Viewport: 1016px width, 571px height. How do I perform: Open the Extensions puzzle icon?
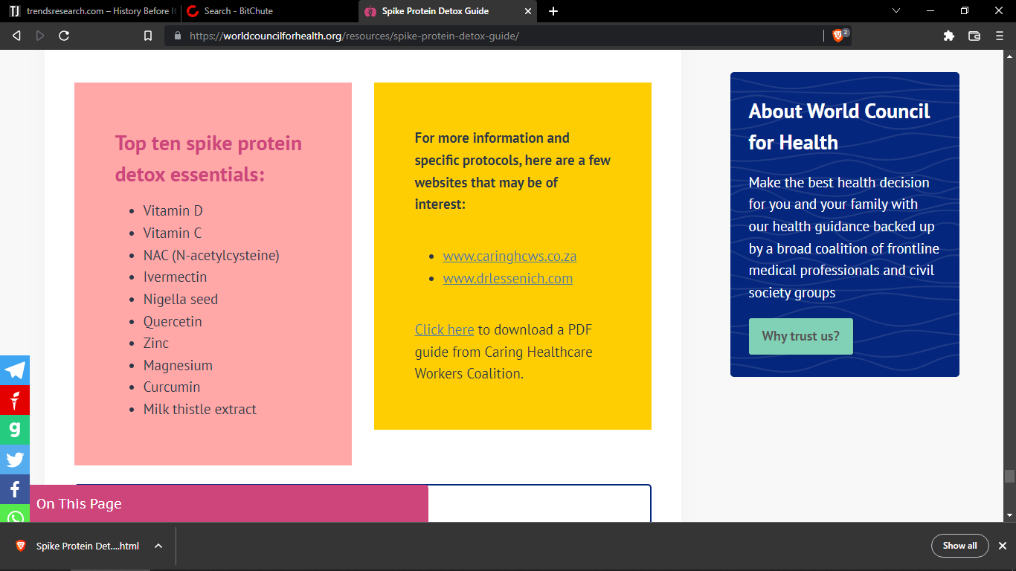point(949,36)
